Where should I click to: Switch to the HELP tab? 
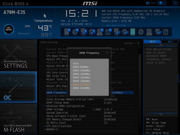click(x=152, y=42)
